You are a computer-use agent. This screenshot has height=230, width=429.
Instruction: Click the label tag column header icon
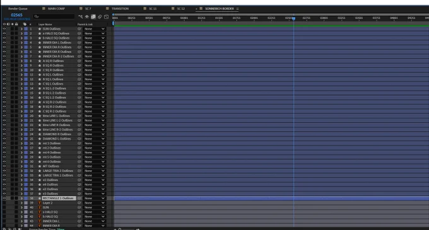coord(25,24)
